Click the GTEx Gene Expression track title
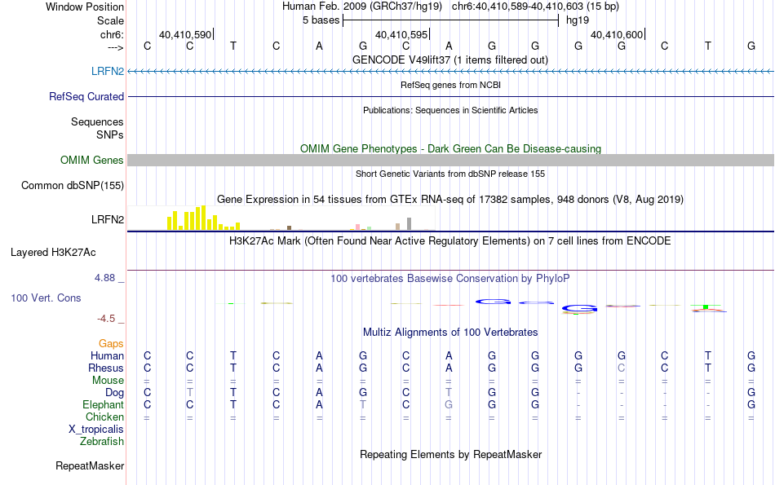This screenshot has width=775, height=485. pos(450,200)
